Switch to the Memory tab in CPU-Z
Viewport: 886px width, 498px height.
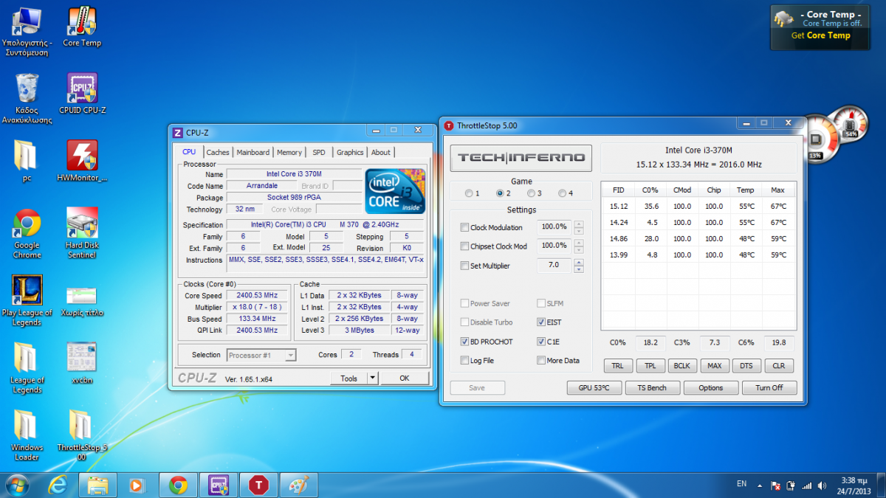point(289,152)
